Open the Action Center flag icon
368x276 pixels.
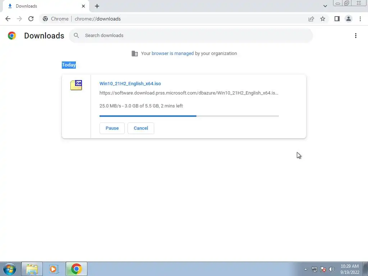pos(323,269)
